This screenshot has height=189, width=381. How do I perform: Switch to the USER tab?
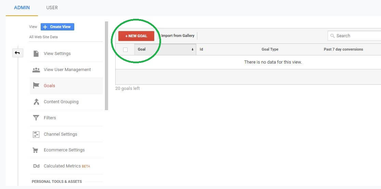52,8
